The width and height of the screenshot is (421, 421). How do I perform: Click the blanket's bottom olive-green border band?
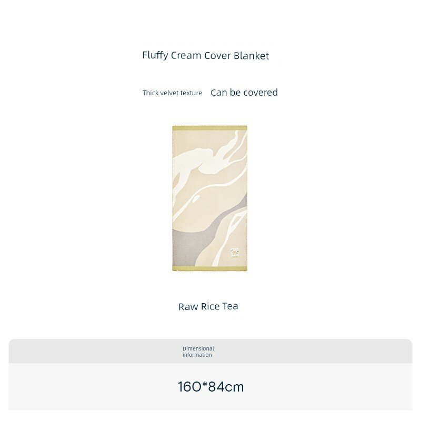209,269
